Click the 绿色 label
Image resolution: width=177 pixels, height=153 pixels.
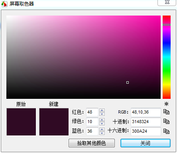click(x=78, y=122)
